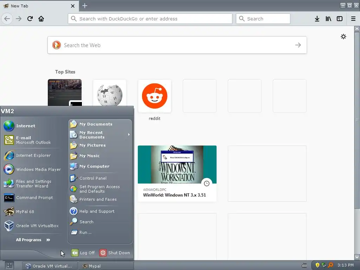The image size is (360, 270).
Task: Click the system clock 3:13 PM
Action: [346, 265]
